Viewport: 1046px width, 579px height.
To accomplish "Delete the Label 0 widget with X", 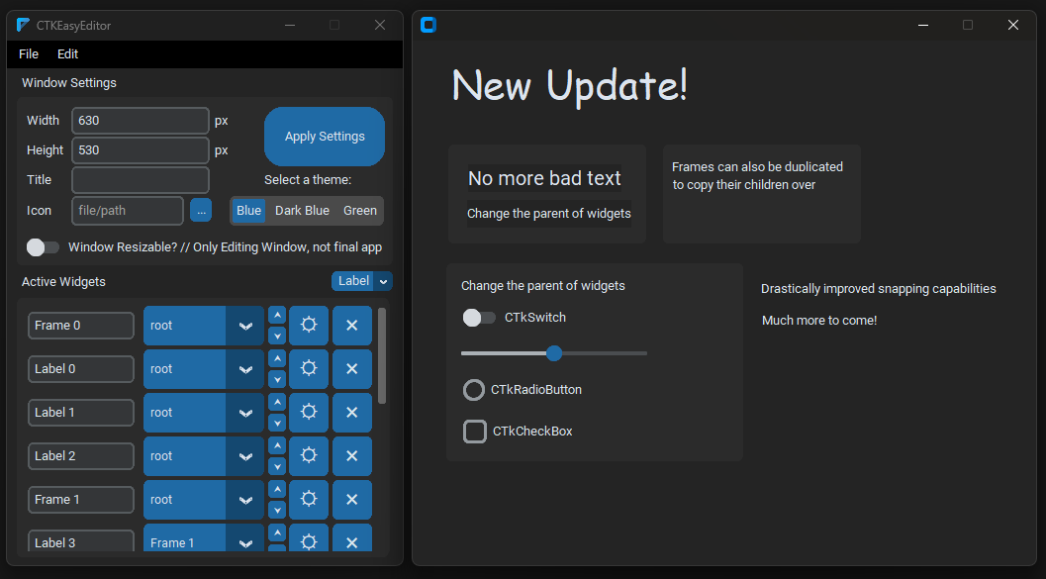I will [352, 369].
